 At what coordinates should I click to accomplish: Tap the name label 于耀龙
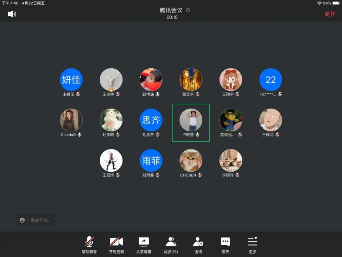tap(268, 135)
